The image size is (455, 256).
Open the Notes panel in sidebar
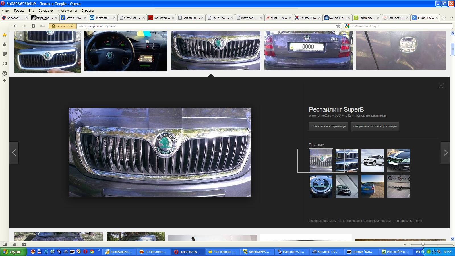(x=4, y=54)
